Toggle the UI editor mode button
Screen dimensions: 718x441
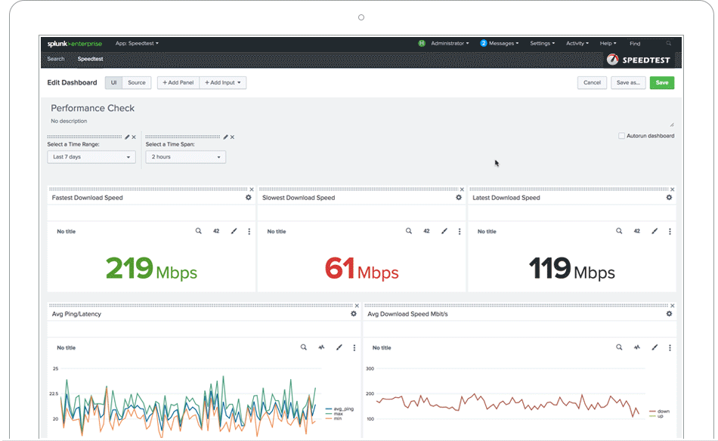click(114, 82)
